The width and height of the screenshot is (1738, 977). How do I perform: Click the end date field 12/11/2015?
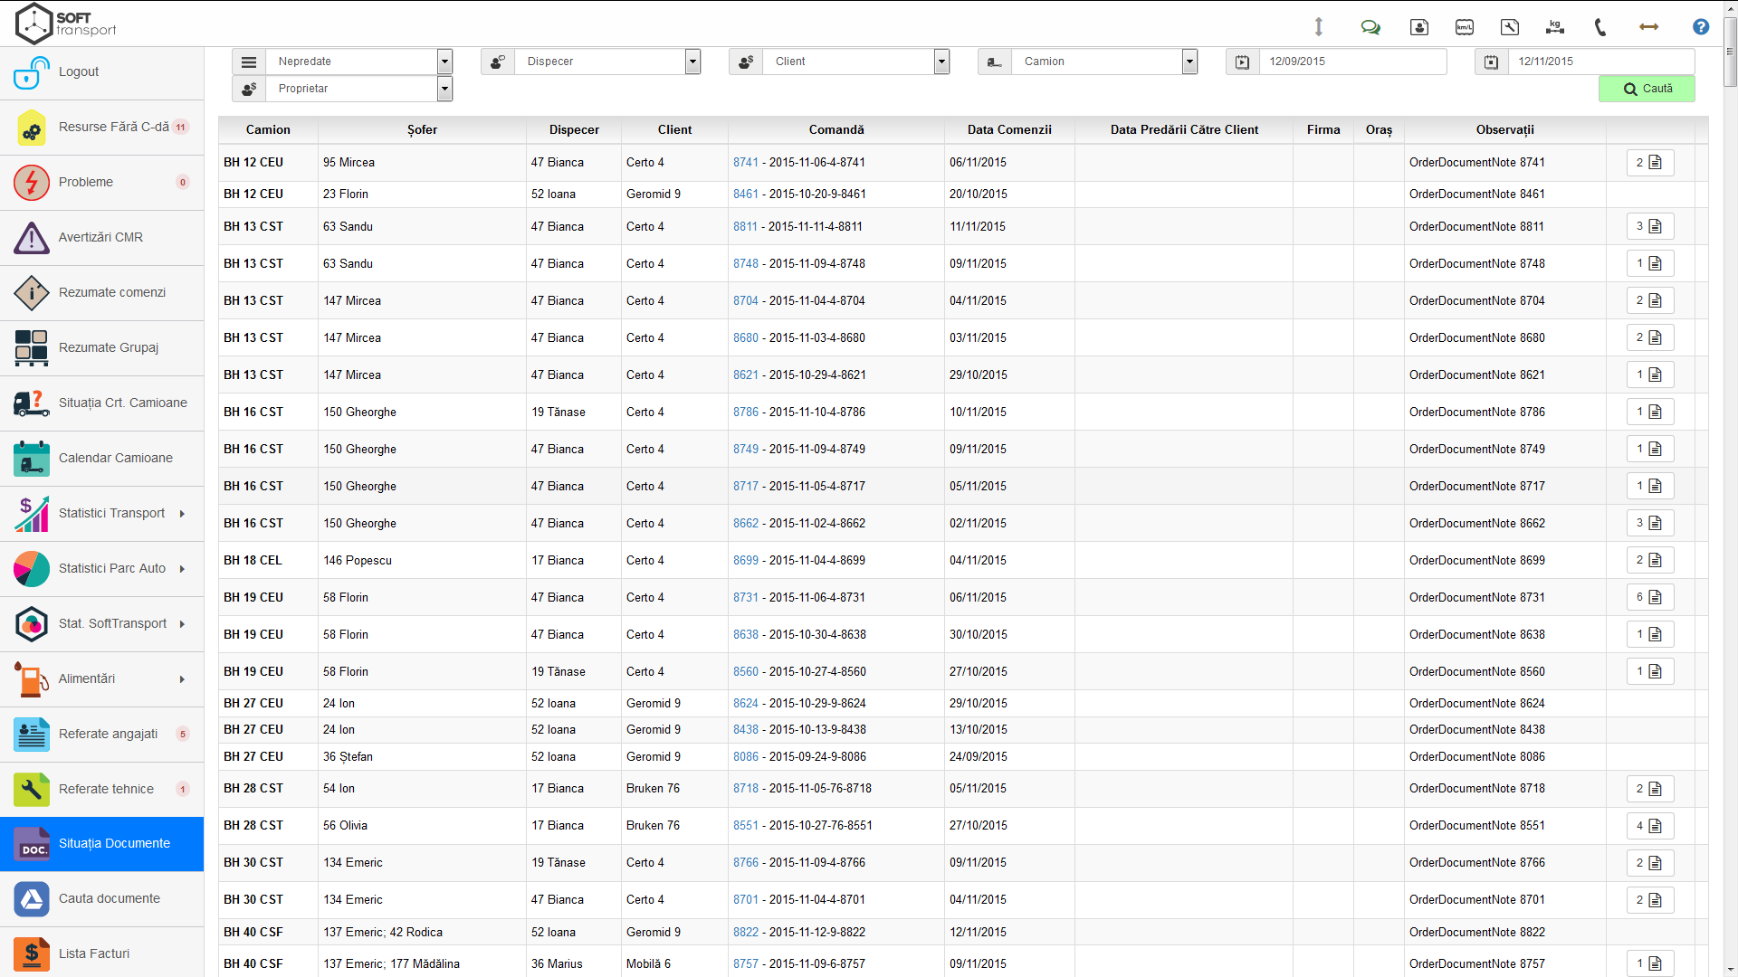tap(1601, 62)
